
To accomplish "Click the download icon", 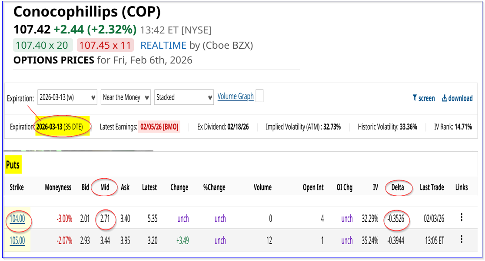I will tap(445, 98).
